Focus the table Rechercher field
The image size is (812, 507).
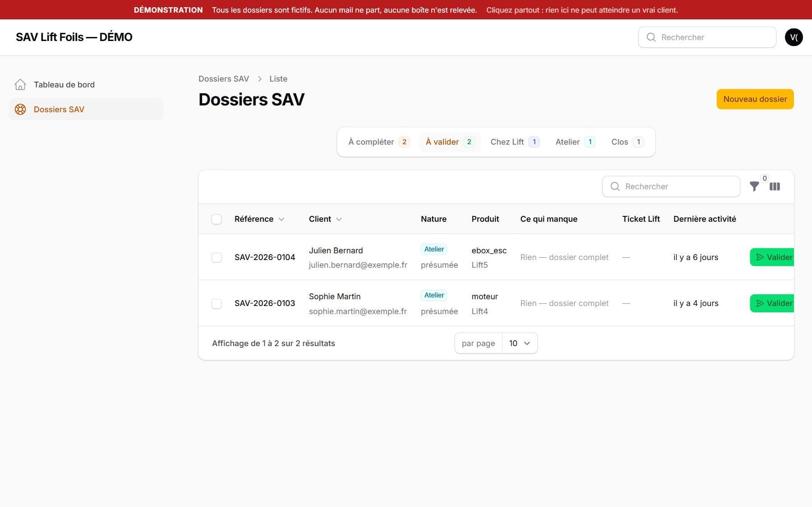671,187
